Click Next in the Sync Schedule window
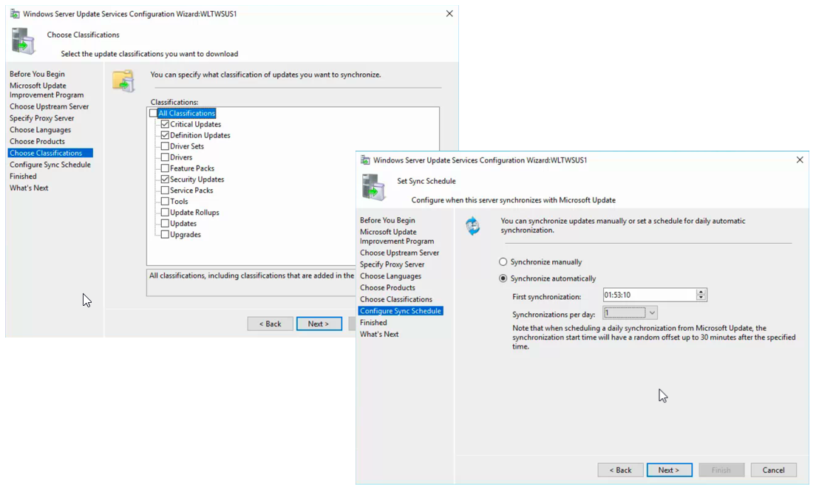The width and height of the screenshot is (816, 489). tap(669, 470)
